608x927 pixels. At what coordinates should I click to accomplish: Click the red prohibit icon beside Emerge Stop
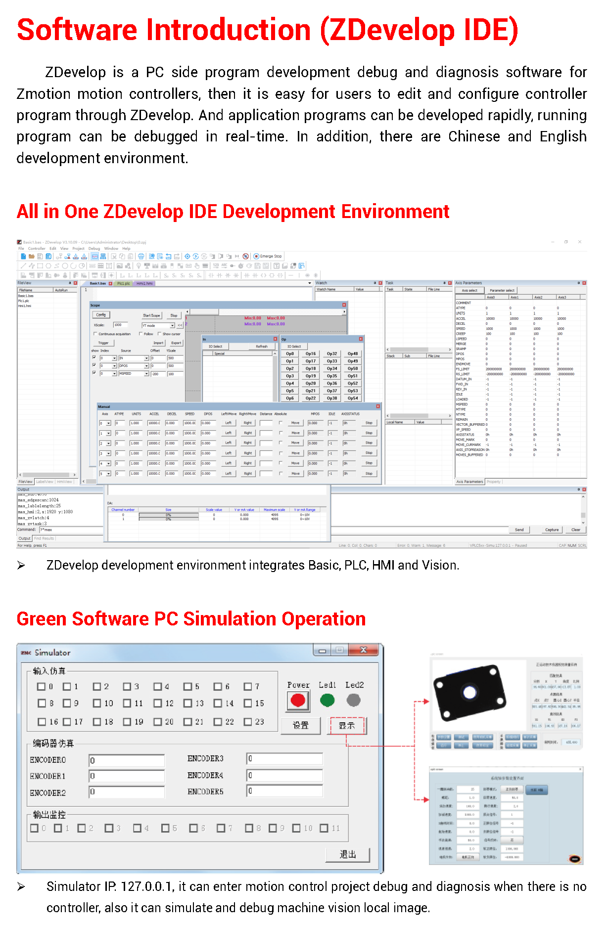tap(245, 257)
